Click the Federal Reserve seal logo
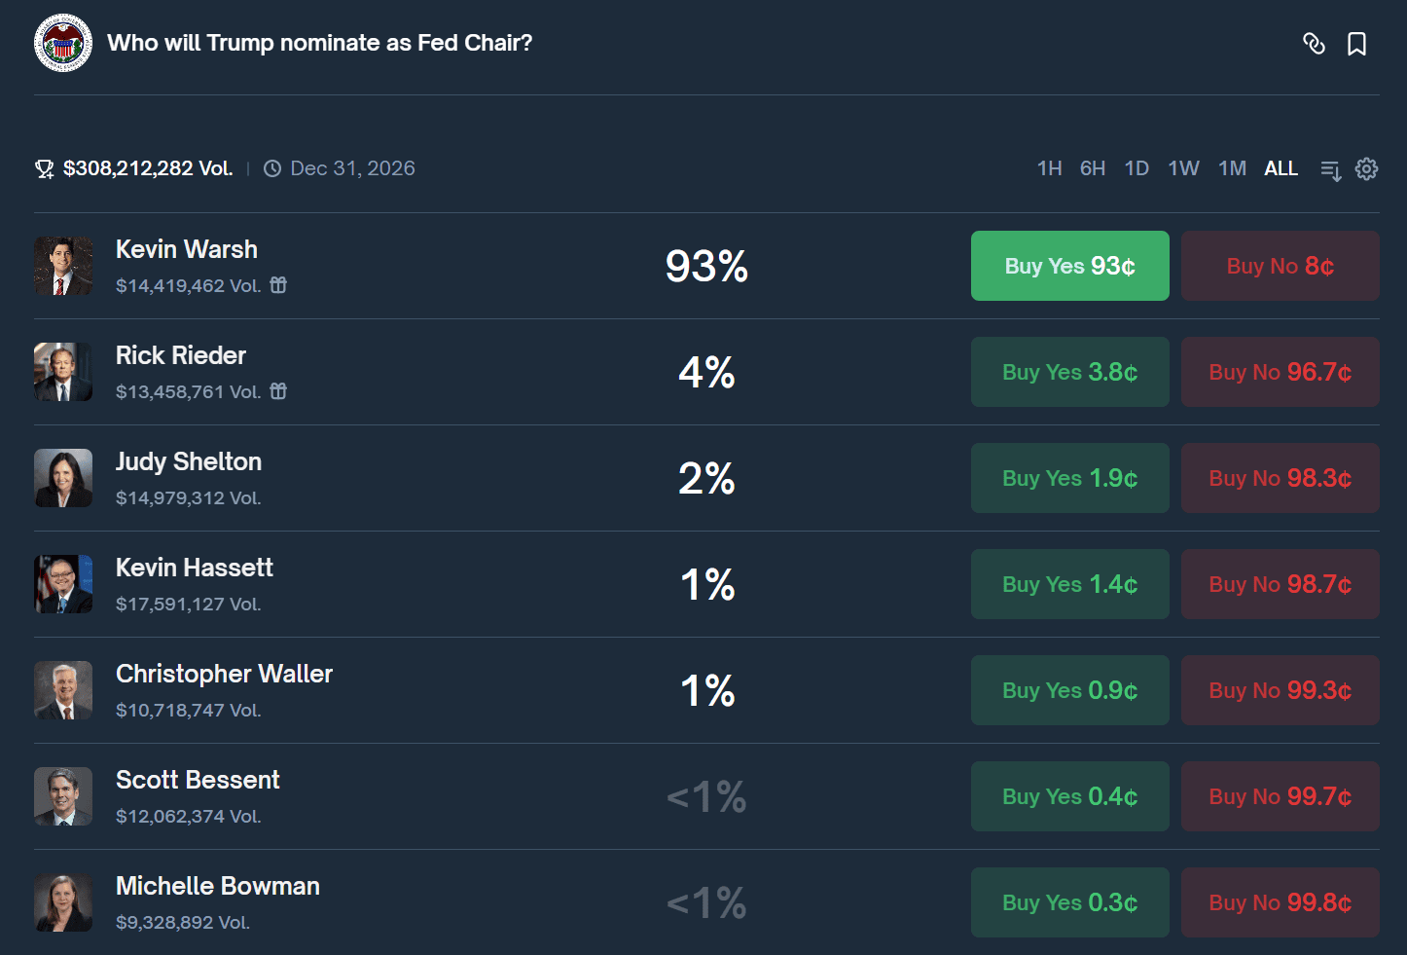Viewport: 1407px width, 955px height. pos(63,43)
